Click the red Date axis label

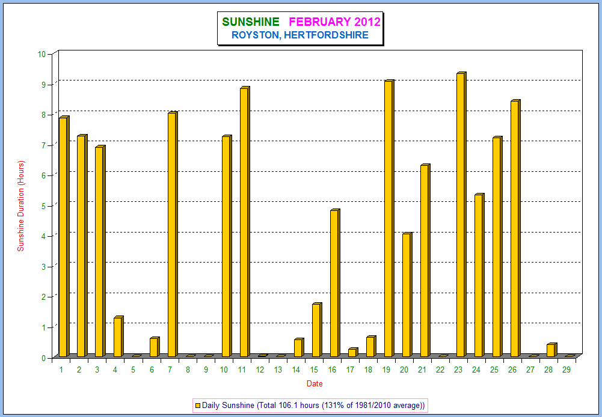click(315, 383)
